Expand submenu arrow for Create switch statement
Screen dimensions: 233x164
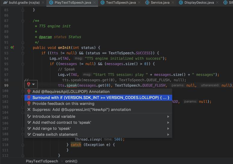pos(168,135)
